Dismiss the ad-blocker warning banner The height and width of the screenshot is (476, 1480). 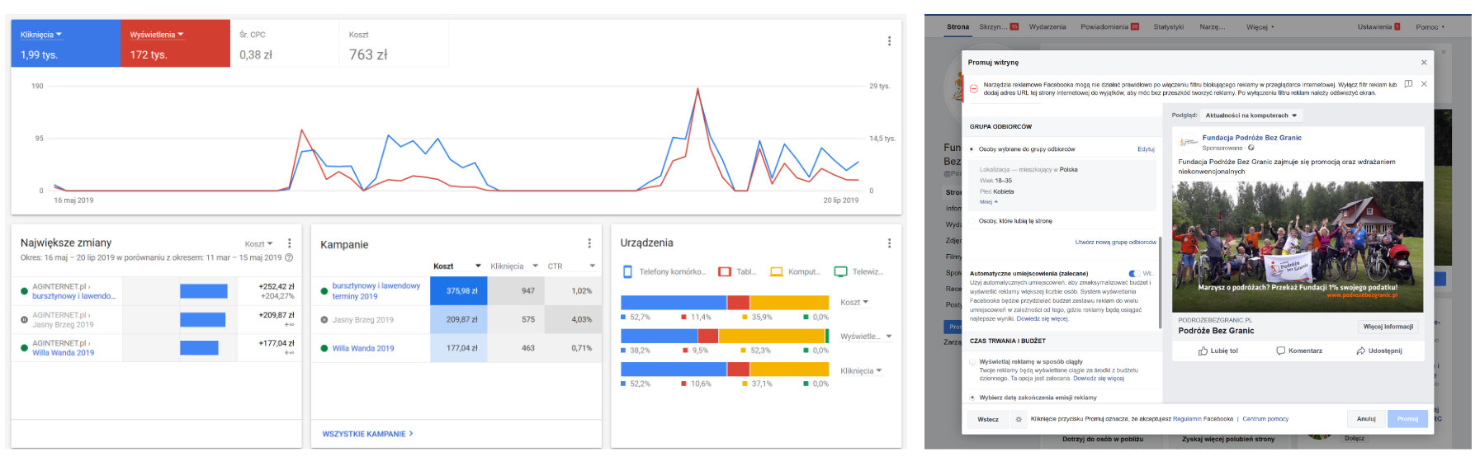[x=1424, y=84]
